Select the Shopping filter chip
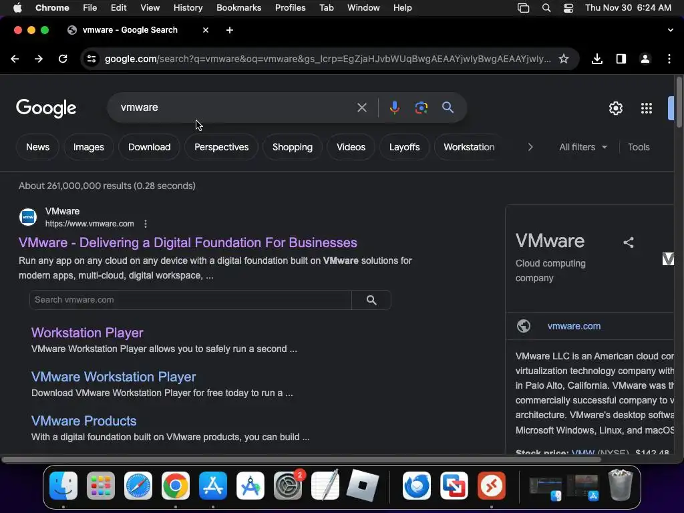 pyautogui.click(x=293, y=147)
